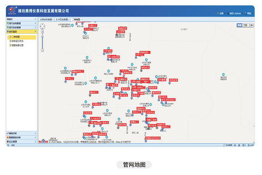The width and height of the screenshot is (262, 175).
Task: Close the 二维地图 tab
Action: 81,20
